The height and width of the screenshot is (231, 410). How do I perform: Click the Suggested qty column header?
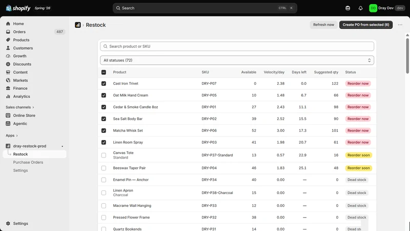[x=326, y=72]
